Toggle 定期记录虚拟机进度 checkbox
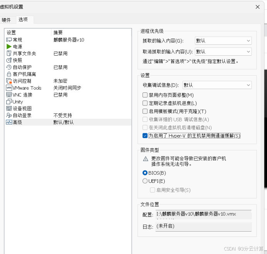Viewport: 267px width, 254px height. tap(145, 103)
